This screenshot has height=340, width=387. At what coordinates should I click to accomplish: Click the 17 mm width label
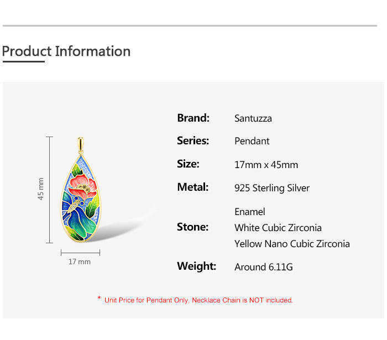(80, 262)
